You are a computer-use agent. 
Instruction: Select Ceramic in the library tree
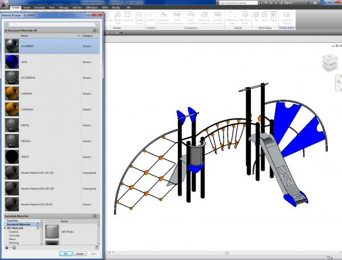coord(14,231)
